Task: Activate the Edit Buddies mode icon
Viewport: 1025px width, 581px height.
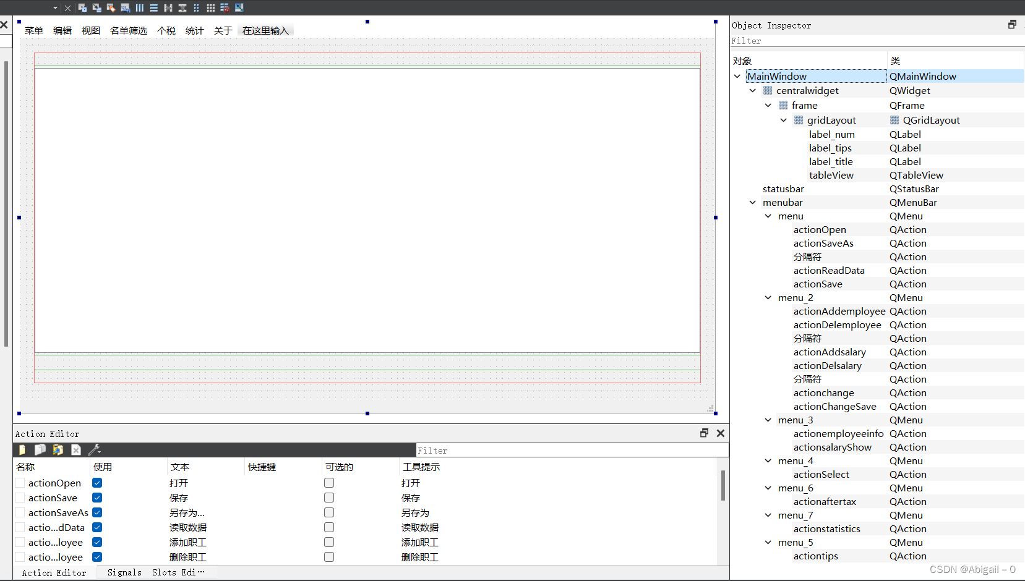Action: pos(111,8)
